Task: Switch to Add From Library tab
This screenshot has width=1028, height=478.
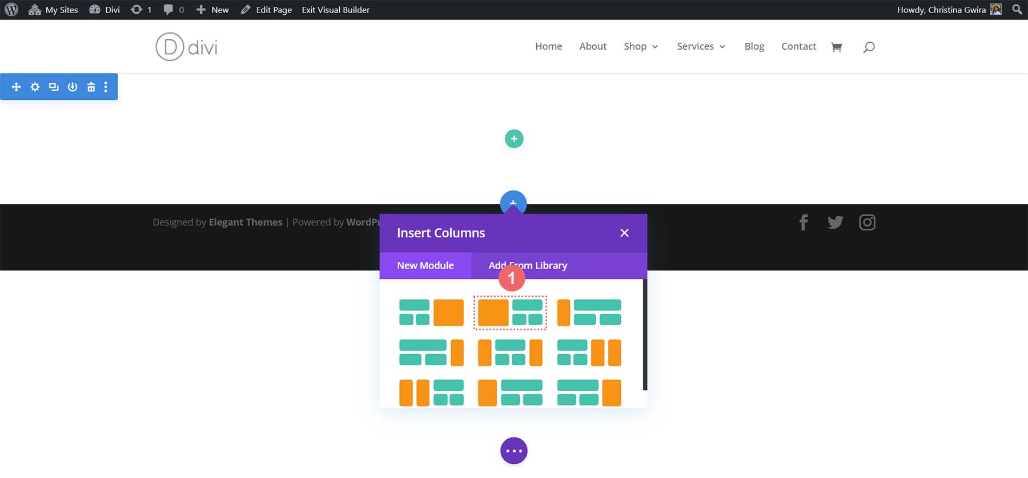Action: [528, 265]
